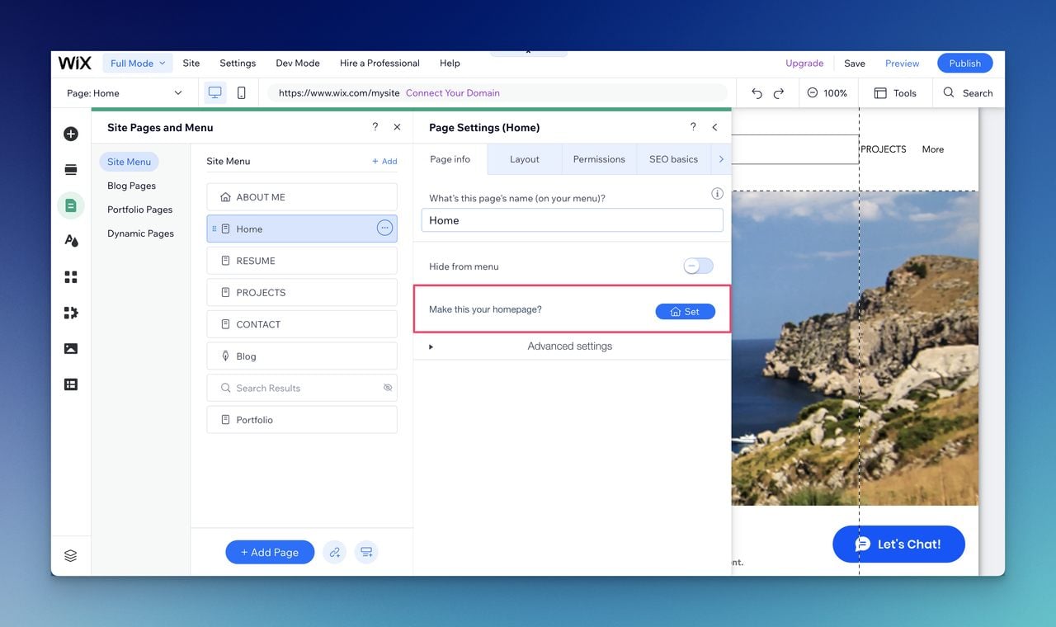Open the Page: Home dropdown
This screenshot has height=627, width=1056.
[125, 93]
